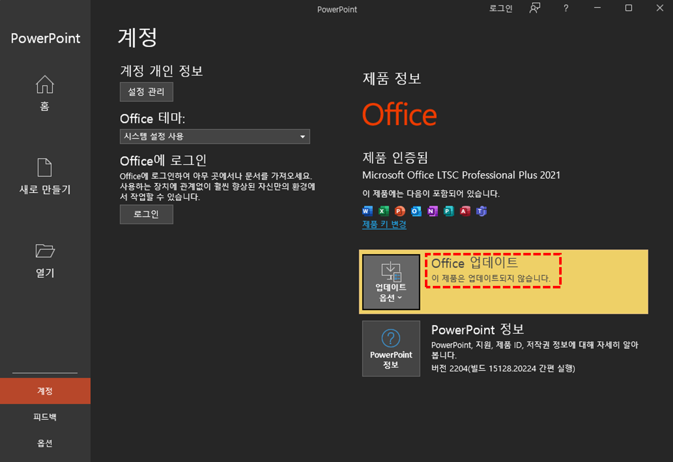Screen dimensions: 673x462
Task: Click 로그인 in the title bar
Action: [x=501, y=8]
